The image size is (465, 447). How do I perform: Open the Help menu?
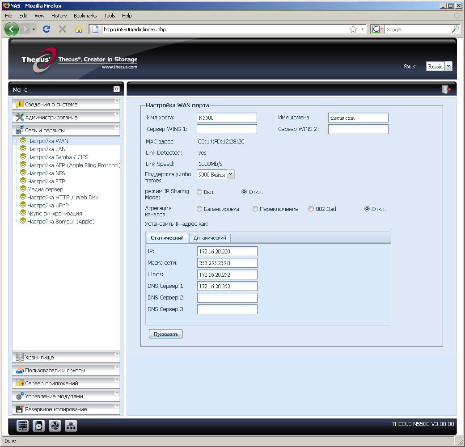click(x=127, y=16)
